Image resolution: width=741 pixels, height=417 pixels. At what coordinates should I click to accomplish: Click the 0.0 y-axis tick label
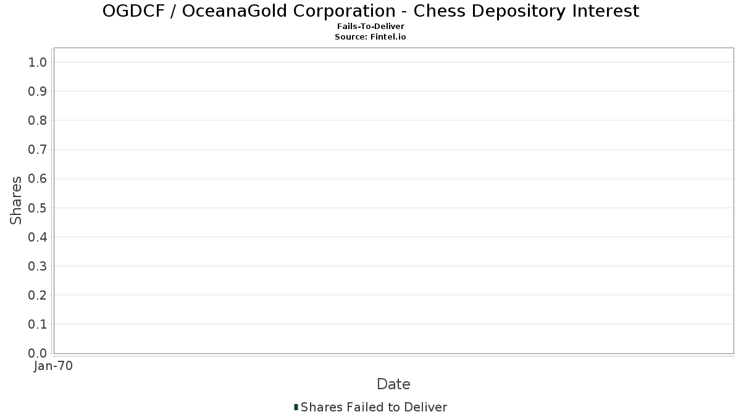coord(38,353)
